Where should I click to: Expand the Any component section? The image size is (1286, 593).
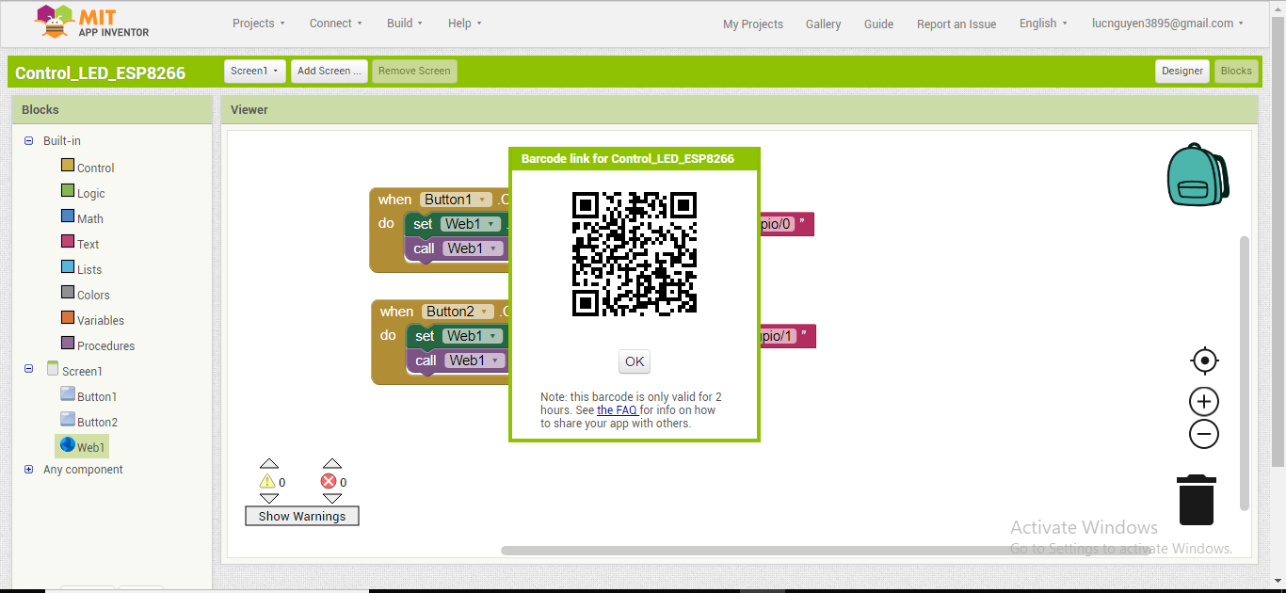tap(29, 469)
